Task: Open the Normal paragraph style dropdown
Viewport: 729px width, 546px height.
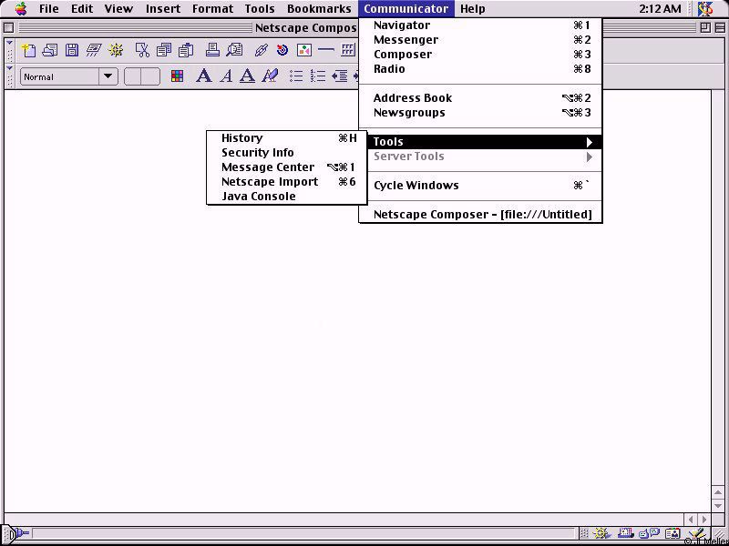Action: [69, 76]
